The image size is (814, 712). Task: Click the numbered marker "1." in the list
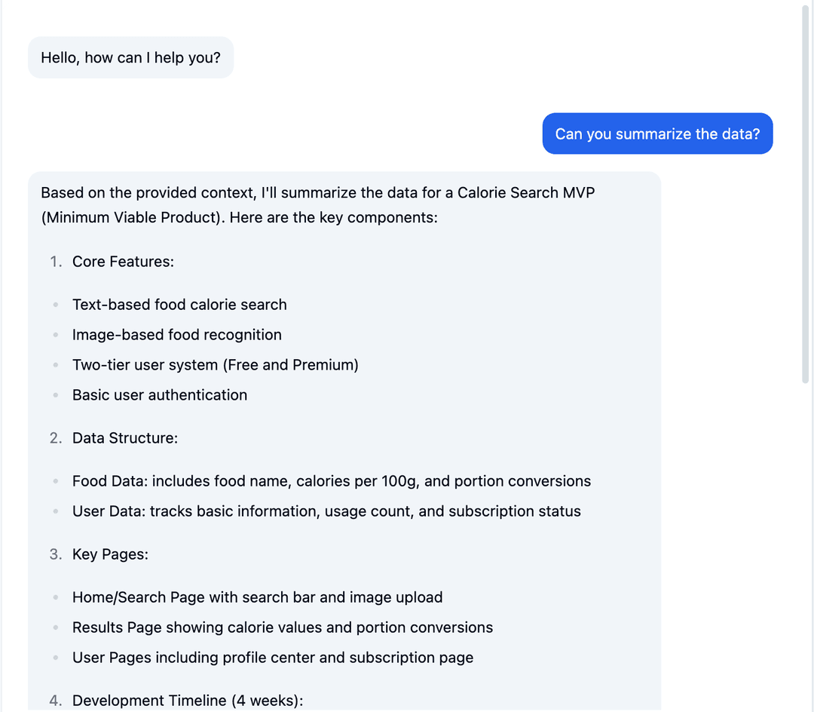click(x=54, y=262)
